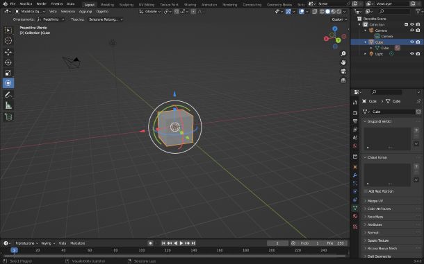
Task: Open the viewport Aggiungi menu
Action: (x=85, y=11)
